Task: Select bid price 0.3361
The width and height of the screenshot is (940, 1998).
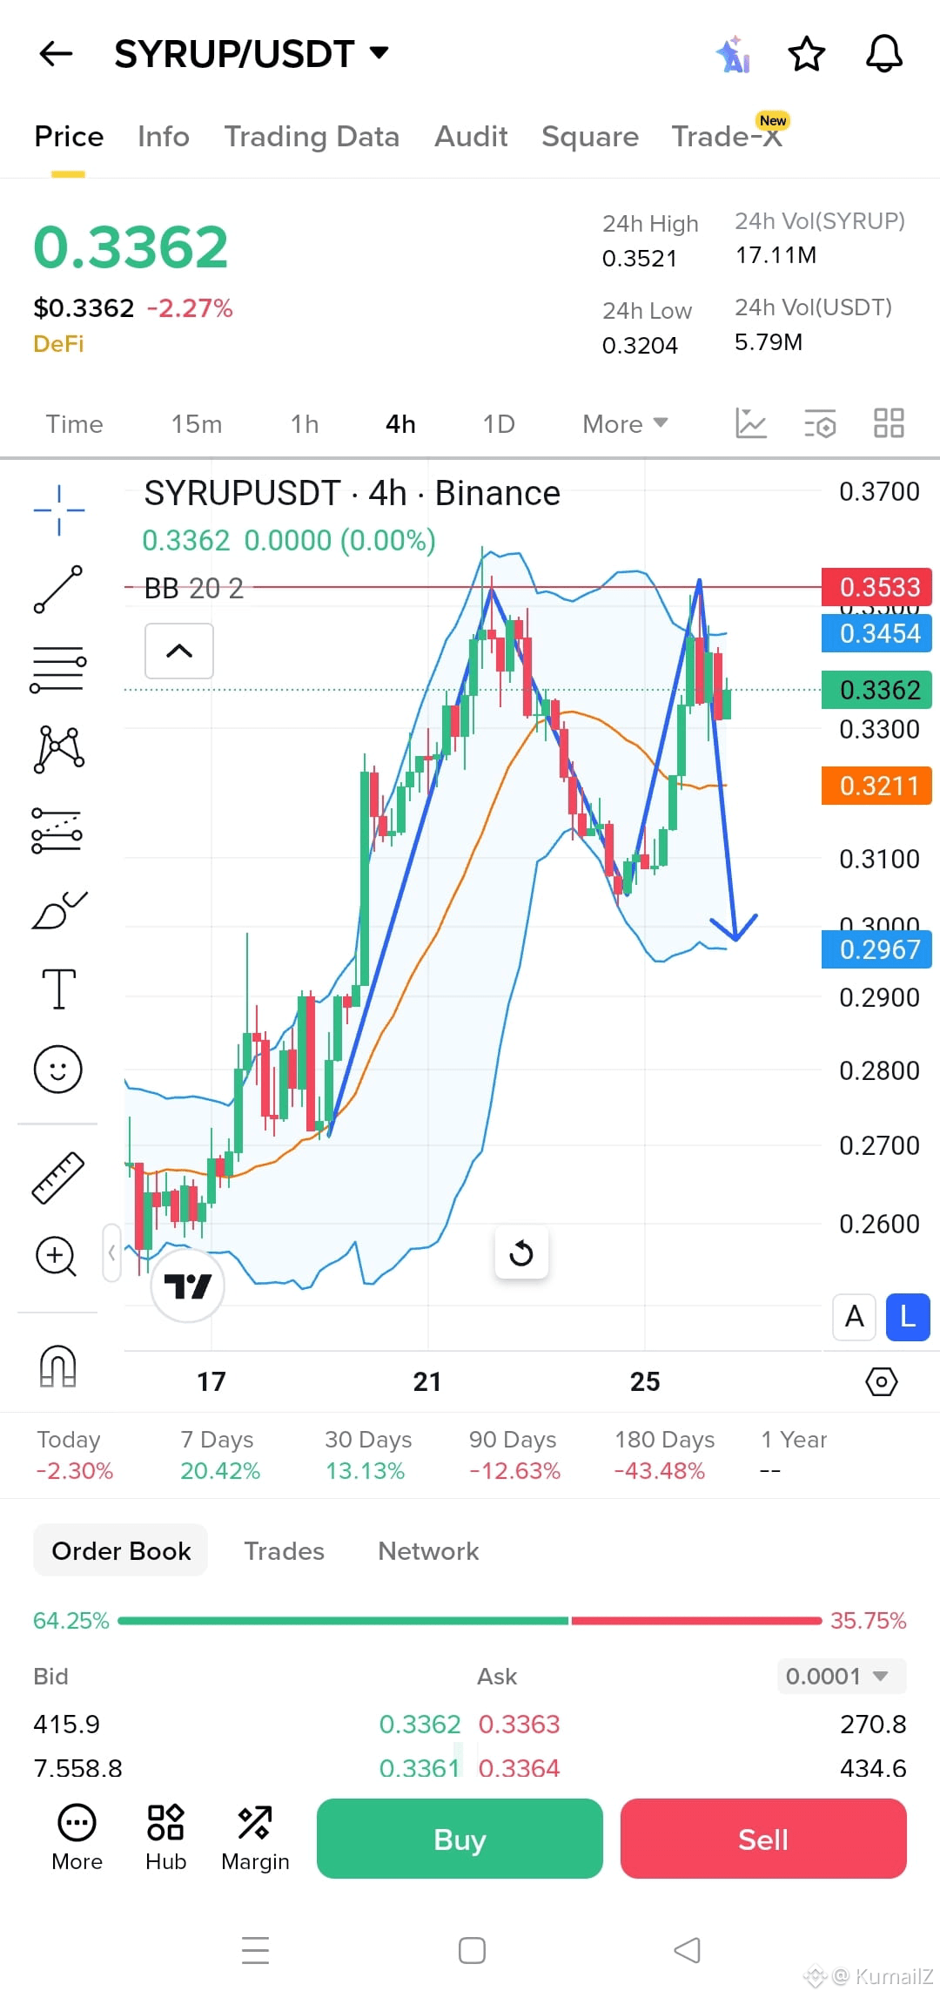Action: click(420, 1768)
